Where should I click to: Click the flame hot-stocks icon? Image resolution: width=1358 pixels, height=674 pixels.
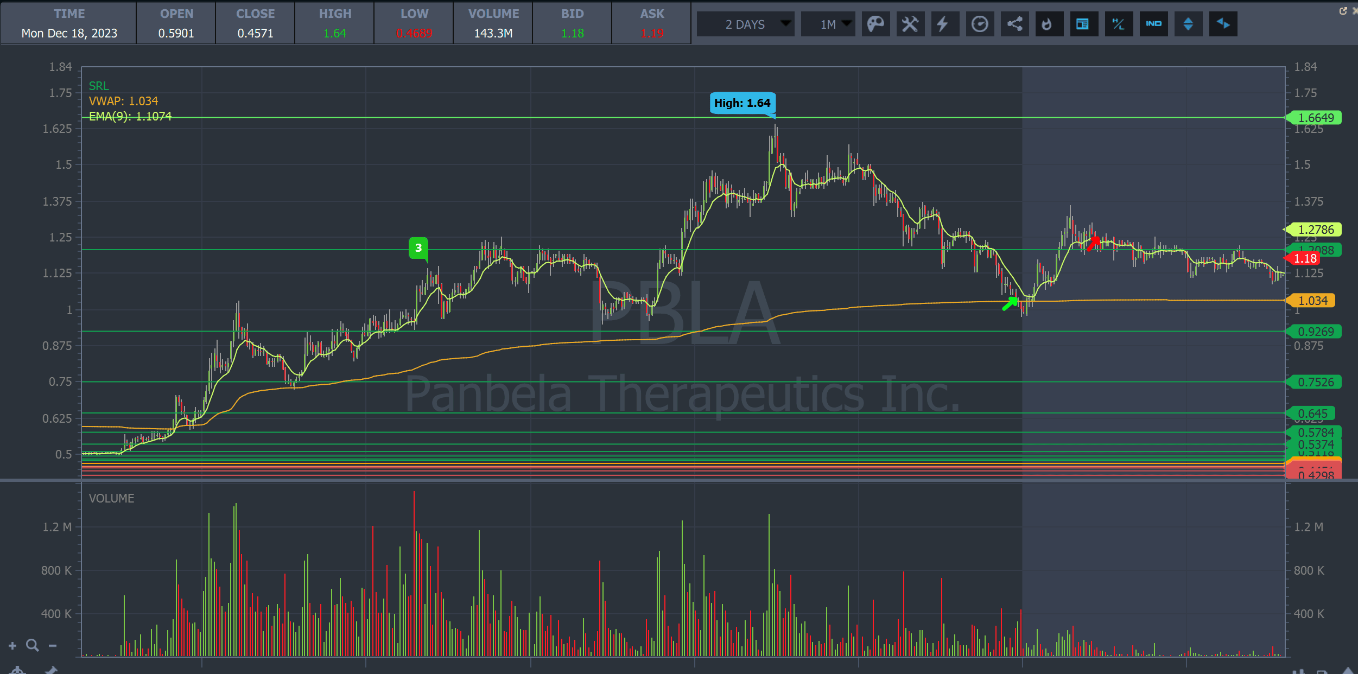pyautogui.click(x=1049, y=24)
